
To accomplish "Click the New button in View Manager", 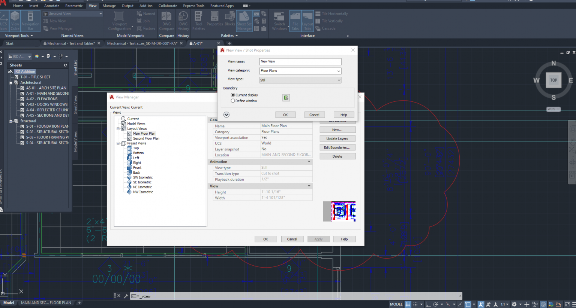I will click(x=337, y=129).
